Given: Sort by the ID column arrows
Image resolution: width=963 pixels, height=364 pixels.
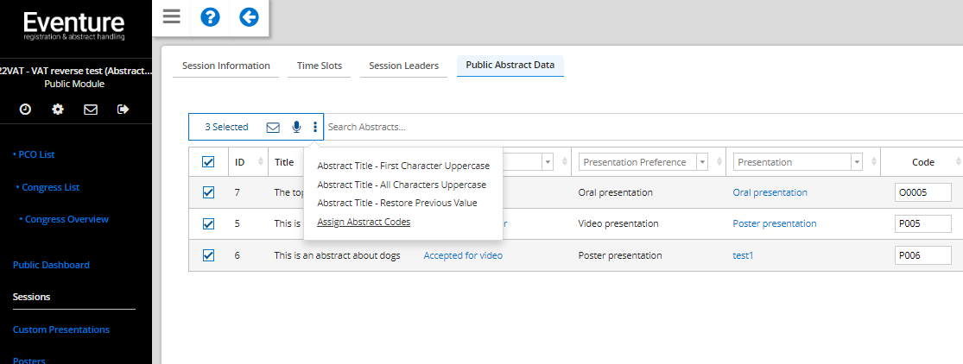Looking at the screenshot, I should coord(261,162).
